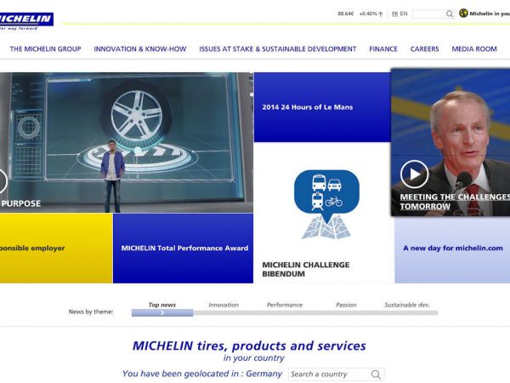Select the Top news theme tab
Viewport: 510px width, 383px height.
coord(162,305)
